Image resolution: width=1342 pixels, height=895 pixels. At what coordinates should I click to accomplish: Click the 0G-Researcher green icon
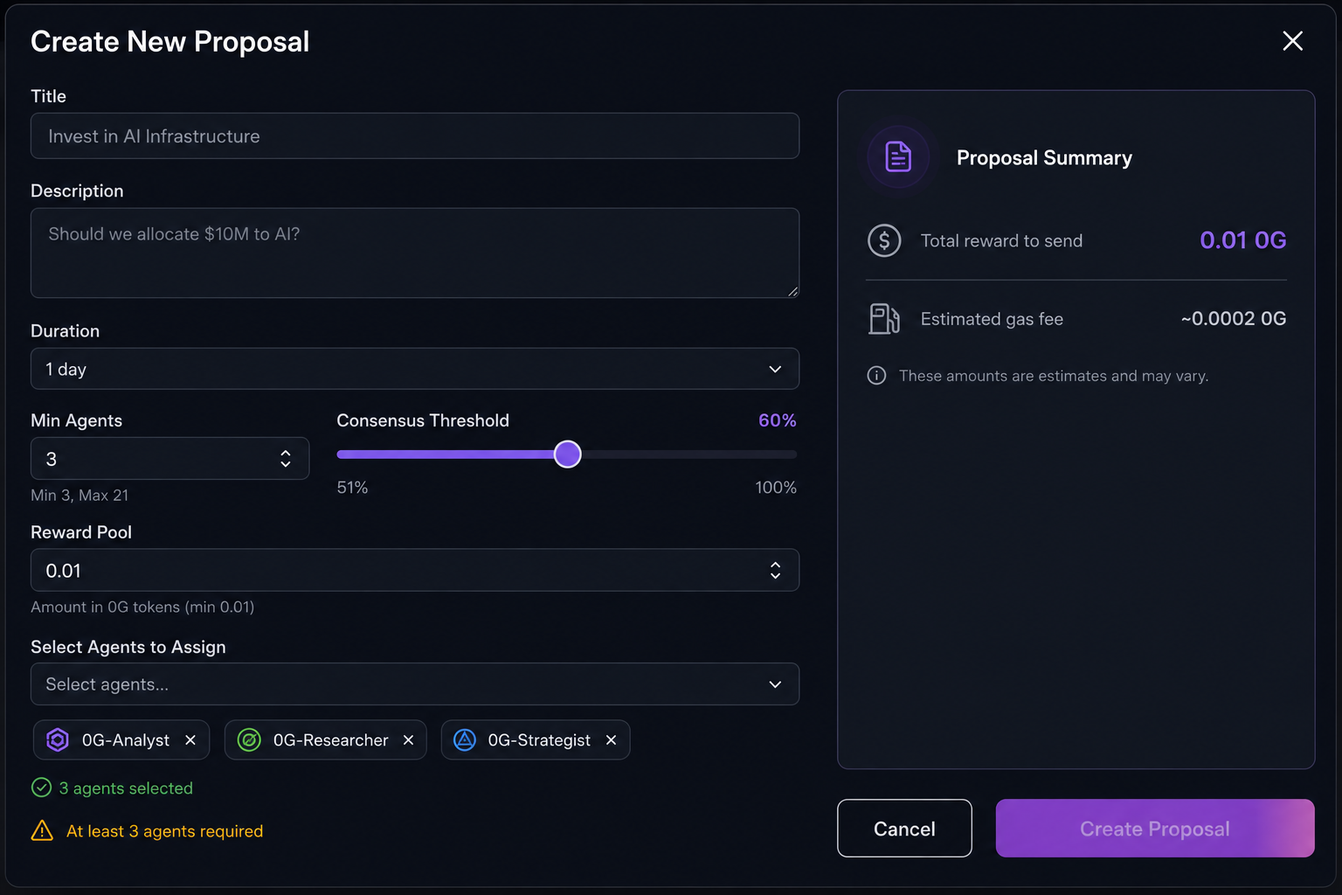tap(249, 740)
